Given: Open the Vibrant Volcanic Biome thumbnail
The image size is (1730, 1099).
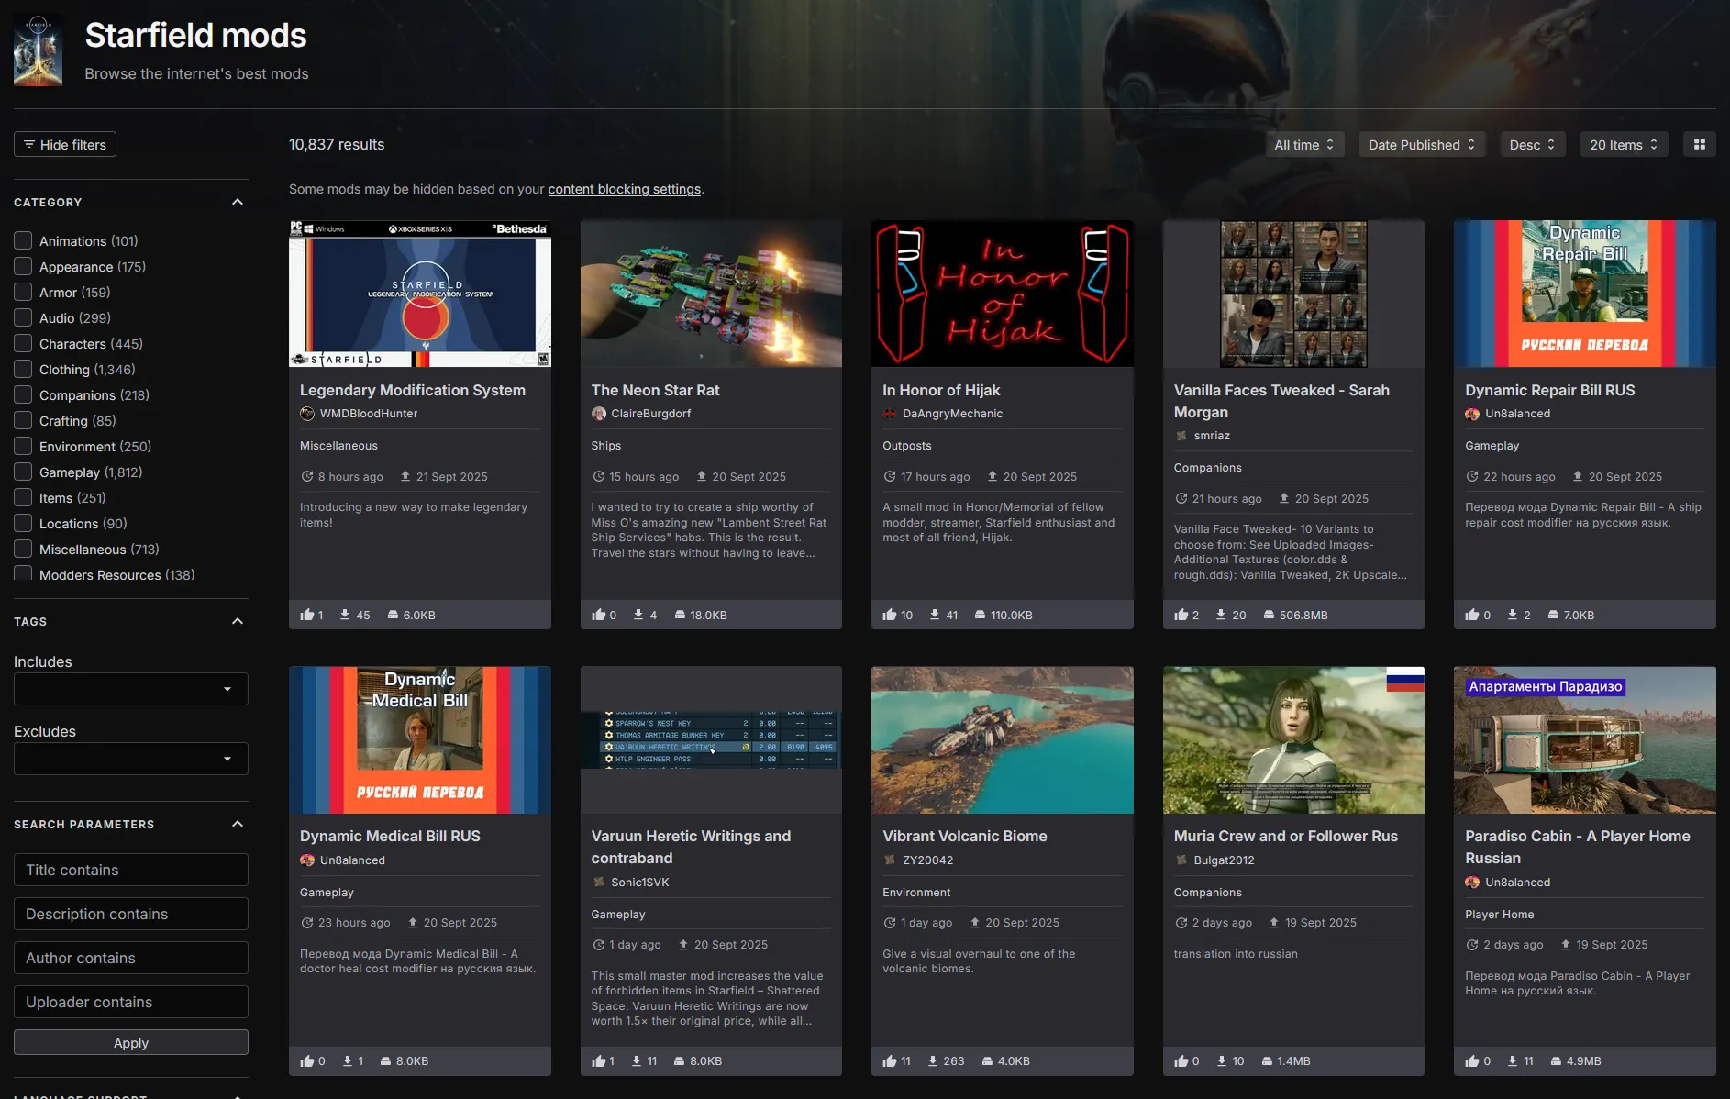Looking at the screenshot, I should click(1002, 739).
